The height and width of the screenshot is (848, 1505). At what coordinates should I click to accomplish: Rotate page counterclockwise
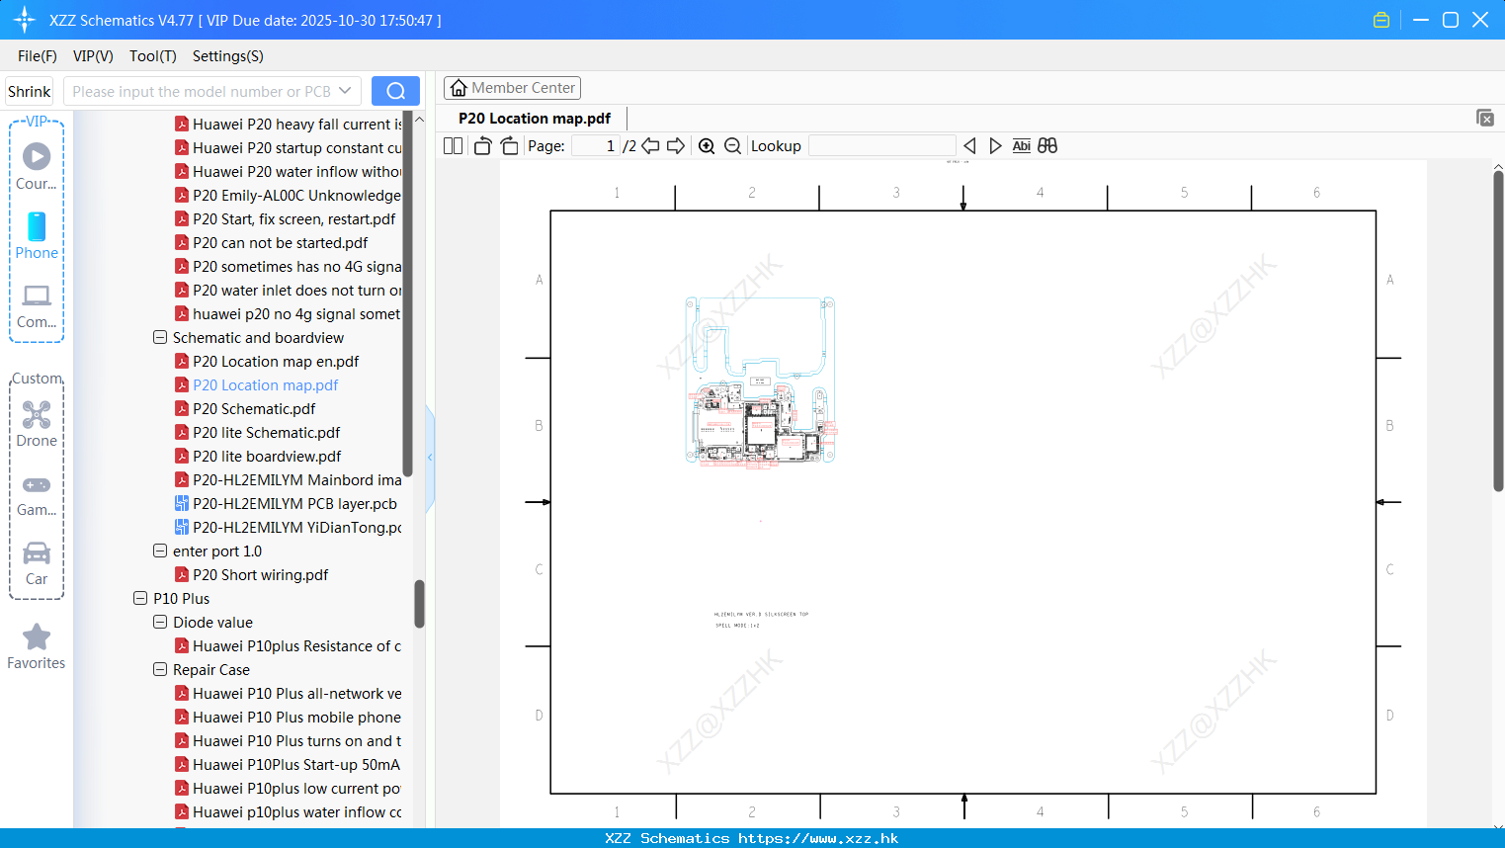coord(482,146)
